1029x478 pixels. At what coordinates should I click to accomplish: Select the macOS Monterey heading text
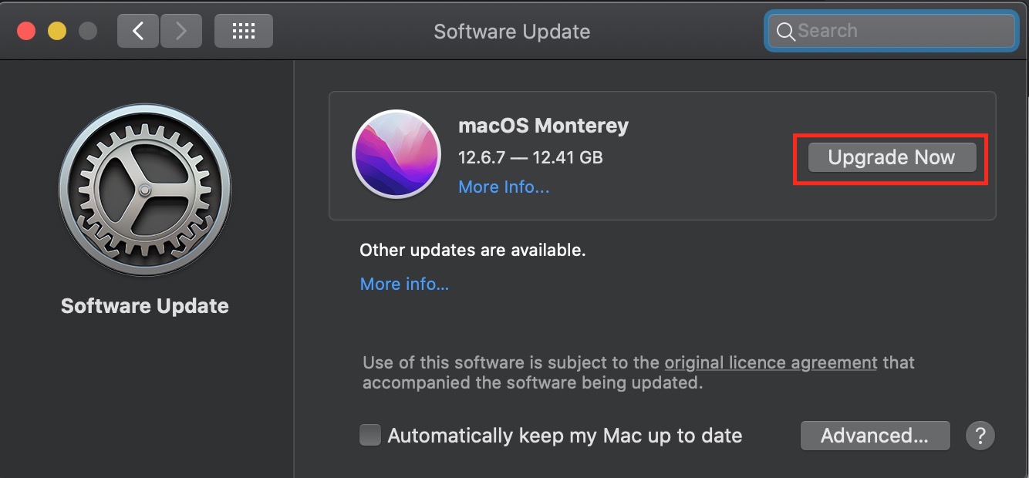[x=543, y=126]
